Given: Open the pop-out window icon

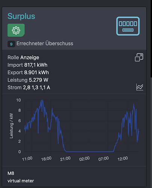Looking at the screenshot, I should click(x=139, y=58).
